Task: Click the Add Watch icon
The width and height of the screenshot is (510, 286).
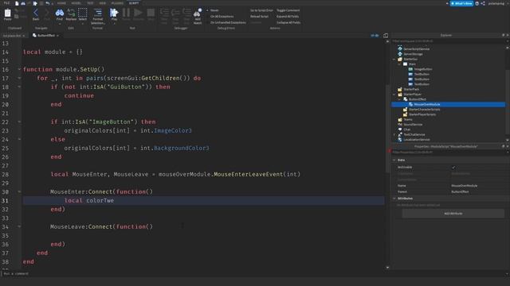Action: pyautogui.click(x=198, y=13)
